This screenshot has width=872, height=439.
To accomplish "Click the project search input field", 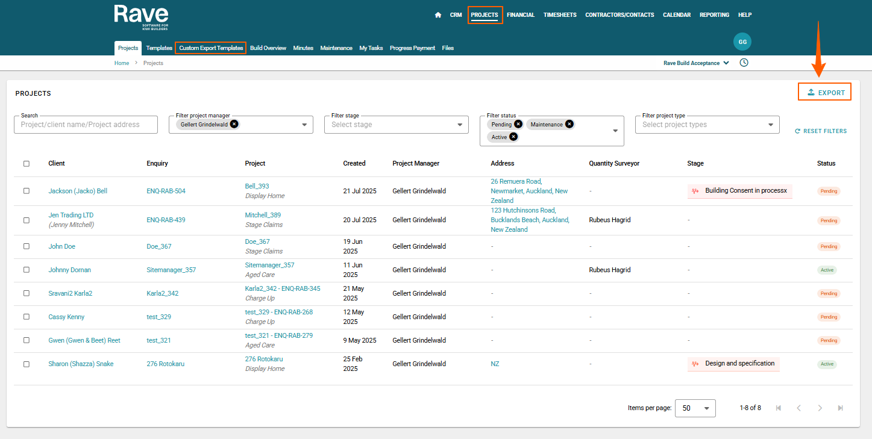I will tap(86, 125).
